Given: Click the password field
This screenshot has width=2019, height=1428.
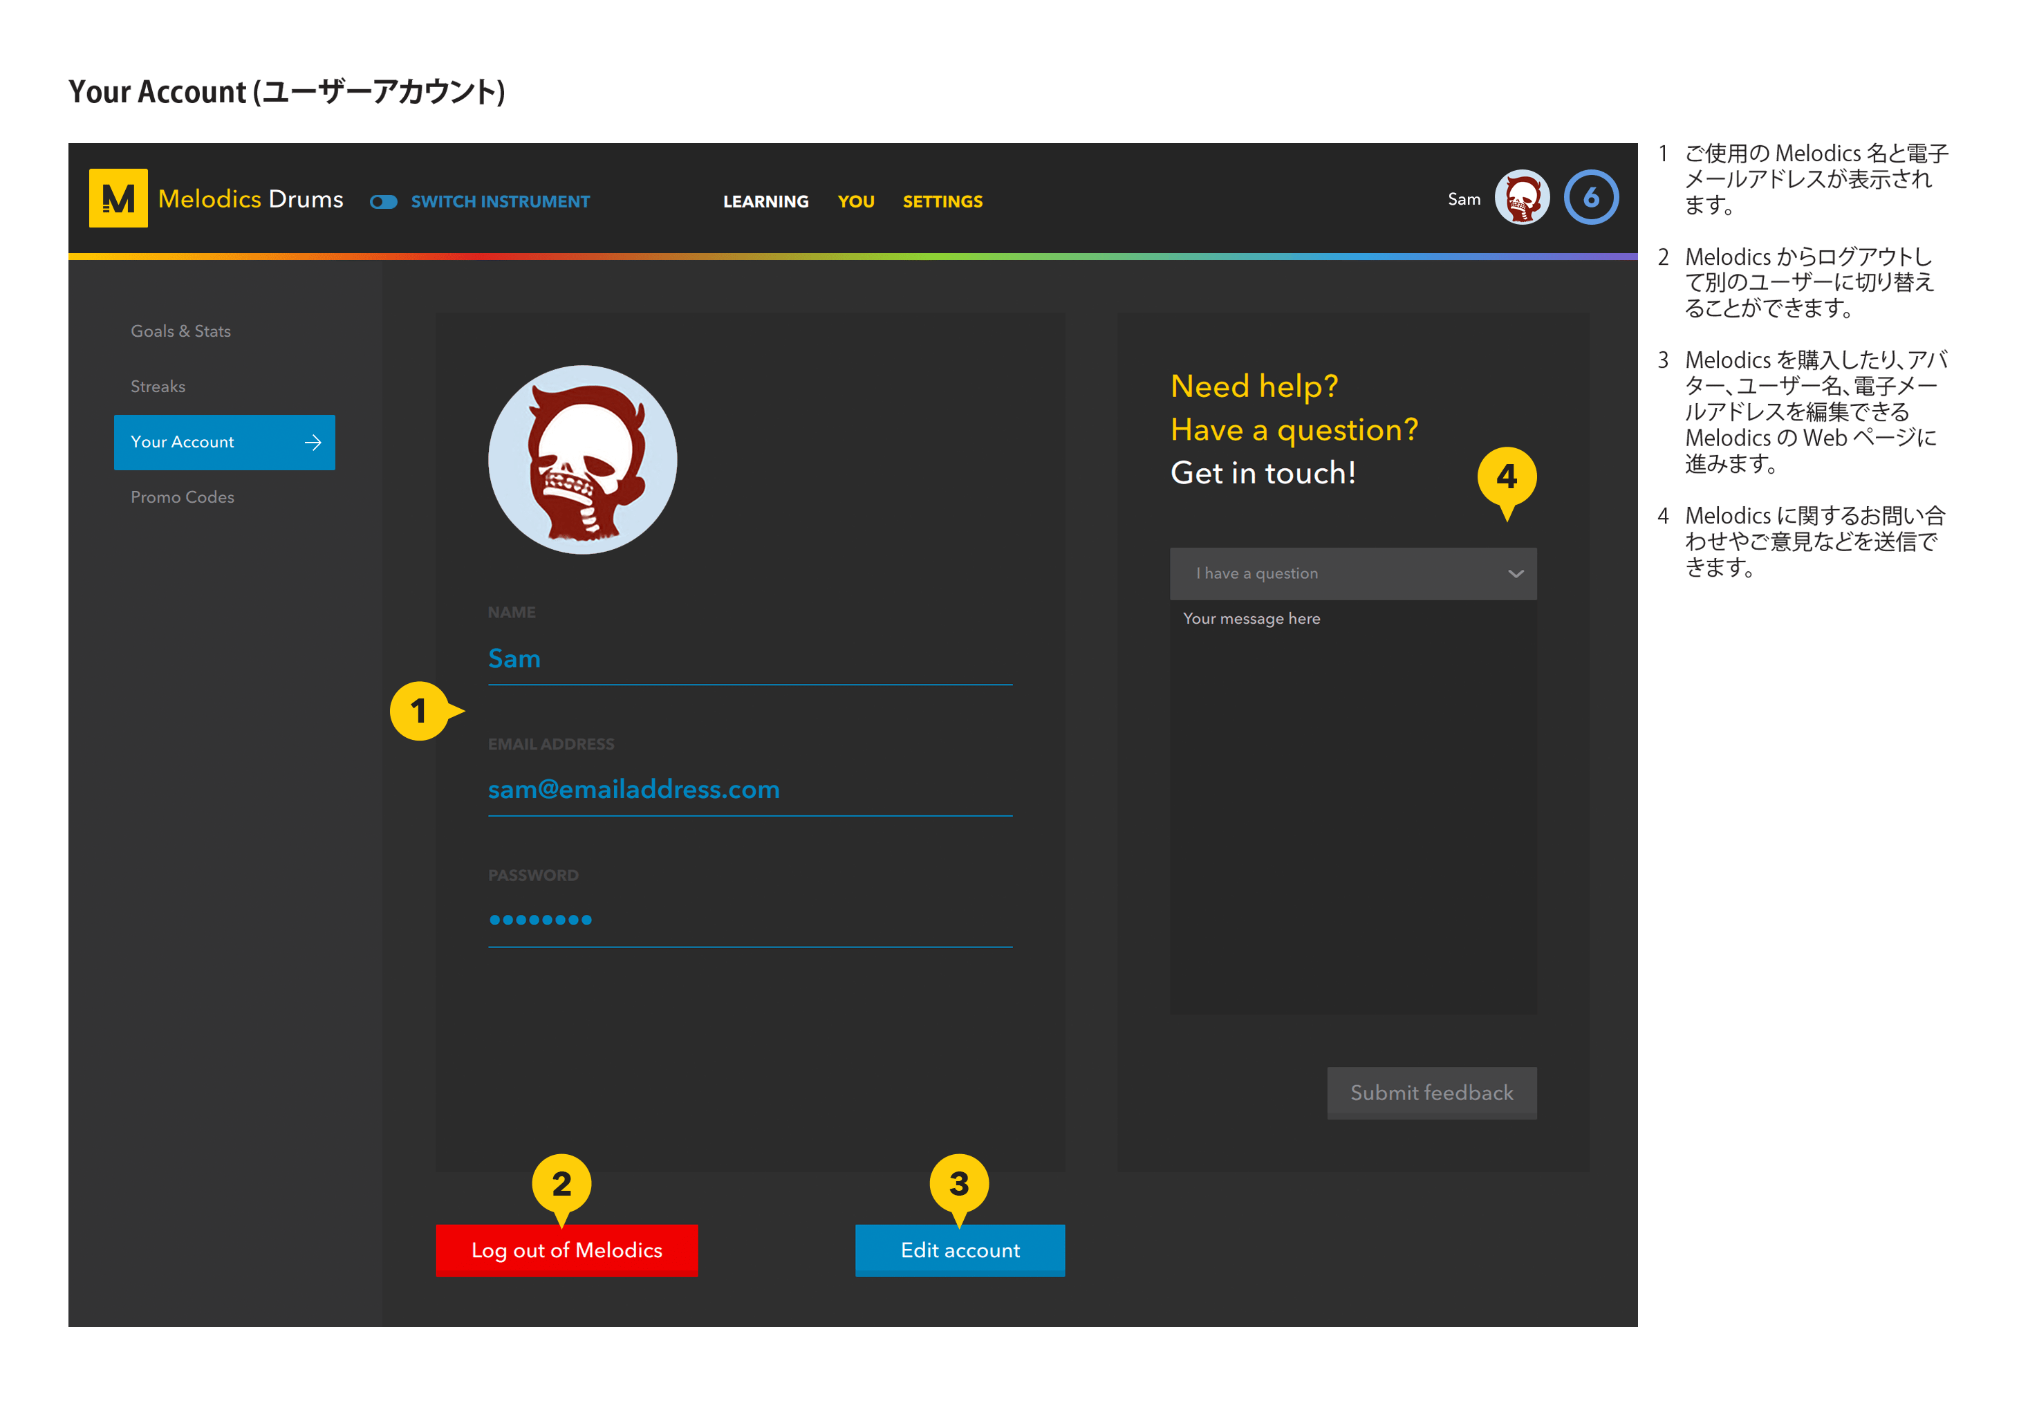Looking at the screenshot, I should (x=750, y=920).
